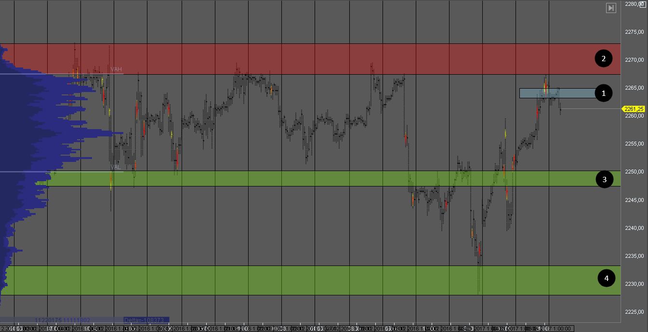The width and height of the screenshot is (648, 332).
Task: Click the Delta=-108373 label at bottom
Action: 145,320
